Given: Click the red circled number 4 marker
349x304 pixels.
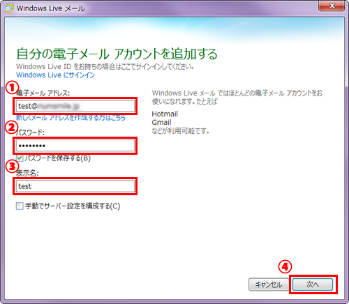Looking at the screenshot, I should click(285, 266).
